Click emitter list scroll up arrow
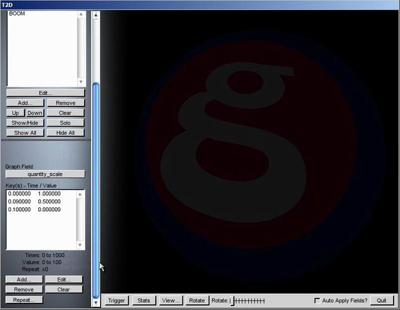This screenshot has height=310, width=400. (x=81, y=14)
